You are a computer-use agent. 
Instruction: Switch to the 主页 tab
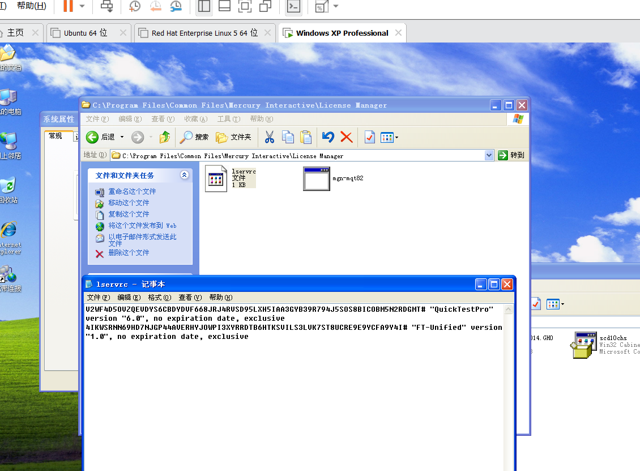pyautogui.click(x=15, y=33)
